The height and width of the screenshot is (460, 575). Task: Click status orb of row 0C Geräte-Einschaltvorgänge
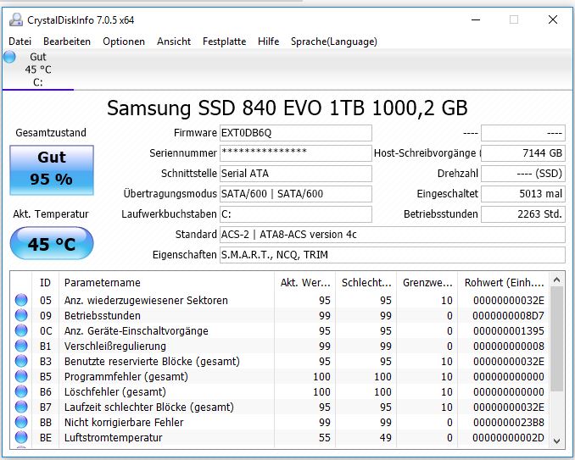point(21,330)
